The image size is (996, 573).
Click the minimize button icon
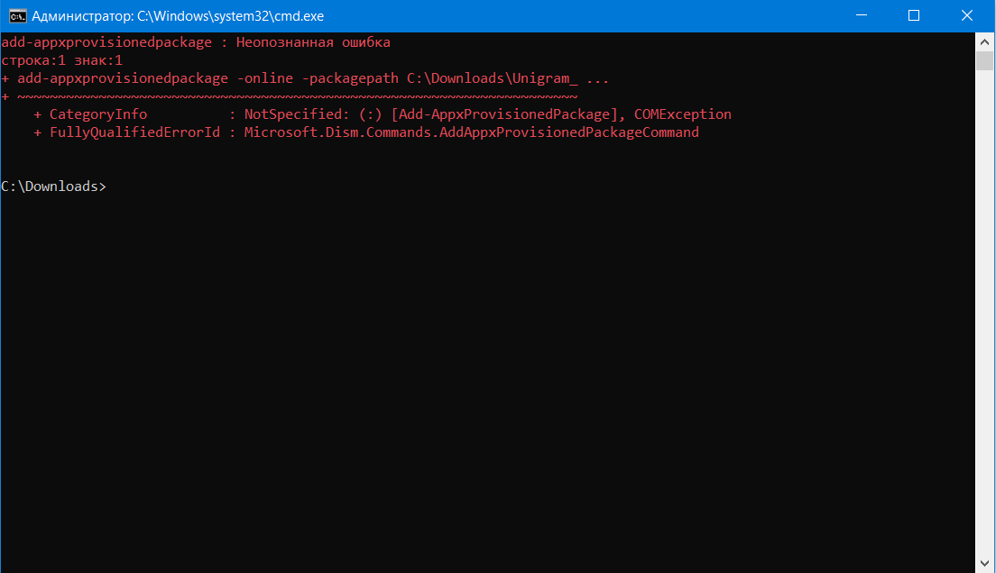[x=862, y=15]
